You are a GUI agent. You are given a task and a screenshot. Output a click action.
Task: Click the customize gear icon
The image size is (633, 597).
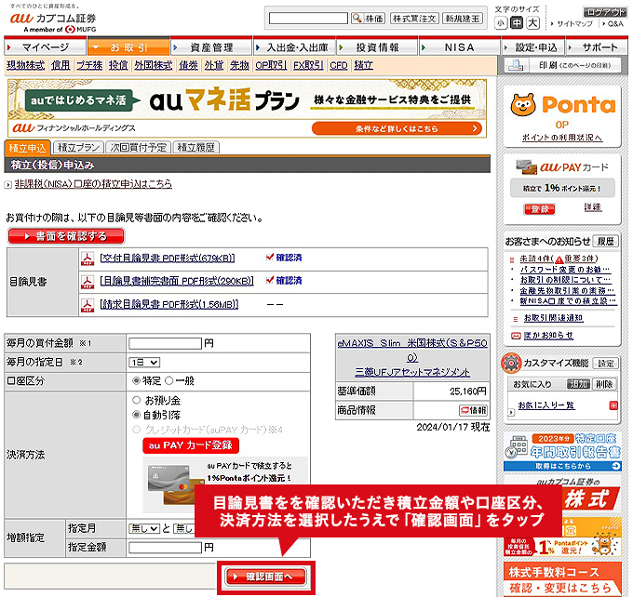(511, 363)
